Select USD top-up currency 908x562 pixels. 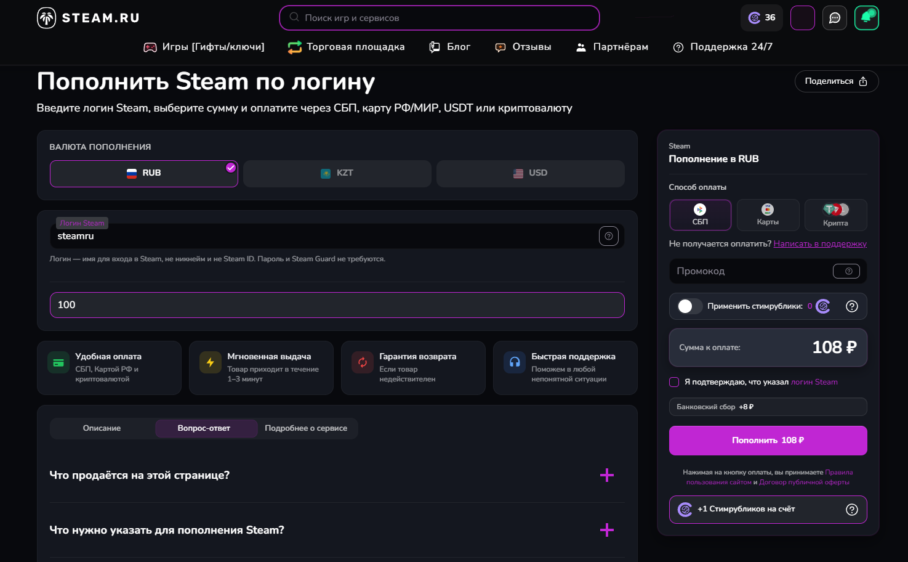point(531,174)
